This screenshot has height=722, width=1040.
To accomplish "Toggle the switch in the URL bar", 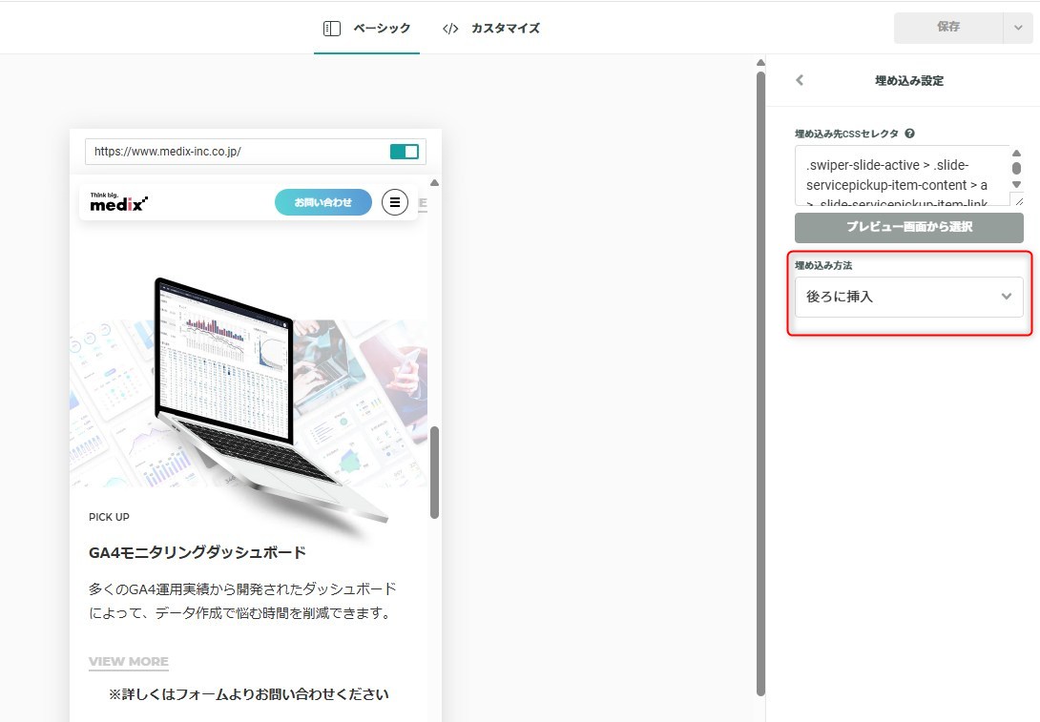I will point(405,152).
